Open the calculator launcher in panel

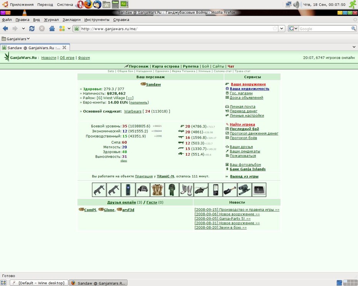click(115, 4)
